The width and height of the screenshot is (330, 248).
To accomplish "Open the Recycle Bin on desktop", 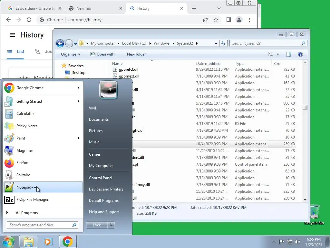I will [314, 214].
